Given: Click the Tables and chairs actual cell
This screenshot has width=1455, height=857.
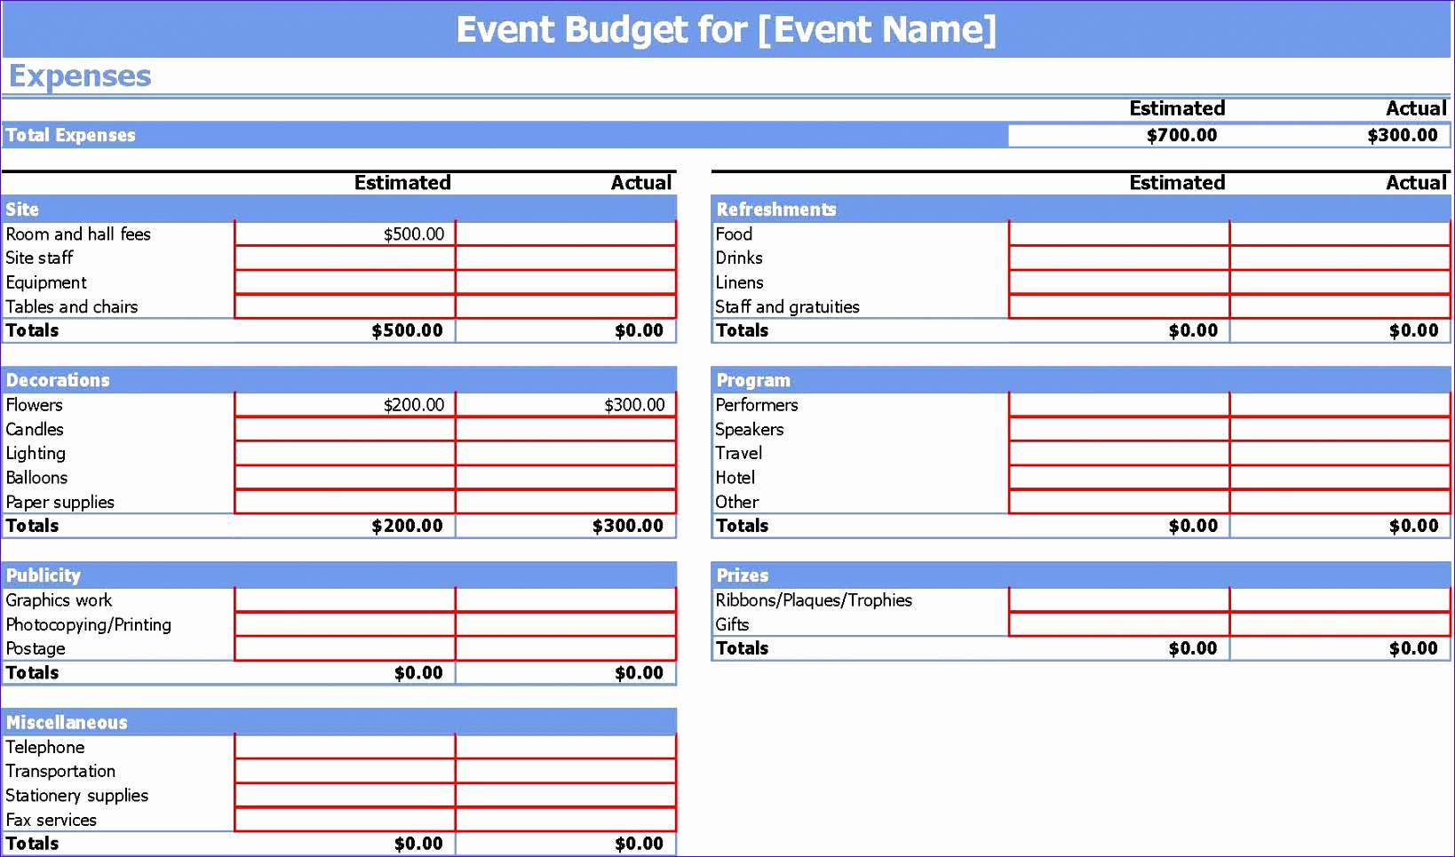Looking at the screenshot, I should tap(566, 306).
